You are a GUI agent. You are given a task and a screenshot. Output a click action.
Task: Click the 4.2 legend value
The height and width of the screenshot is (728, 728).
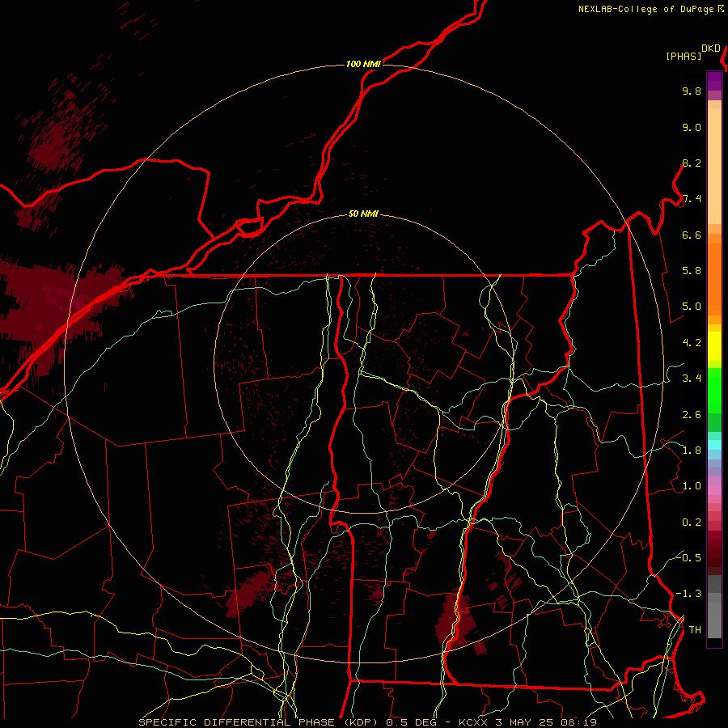(x=692, y=343)
